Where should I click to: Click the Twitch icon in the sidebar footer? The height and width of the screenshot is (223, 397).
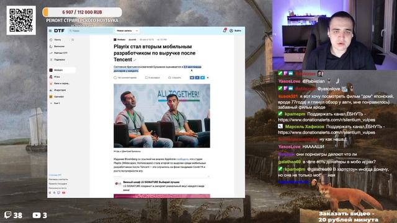tap(59, 193)
